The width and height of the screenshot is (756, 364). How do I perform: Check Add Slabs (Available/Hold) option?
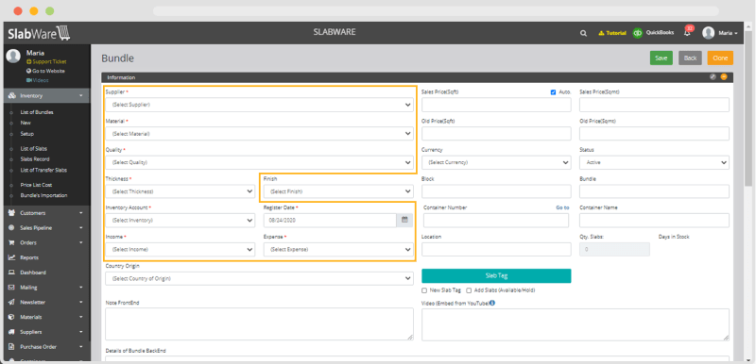[x=469, y=290]
